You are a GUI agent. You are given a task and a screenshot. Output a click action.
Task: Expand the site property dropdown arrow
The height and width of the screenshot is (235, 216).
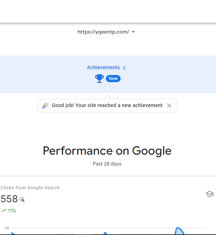point(133,32)
